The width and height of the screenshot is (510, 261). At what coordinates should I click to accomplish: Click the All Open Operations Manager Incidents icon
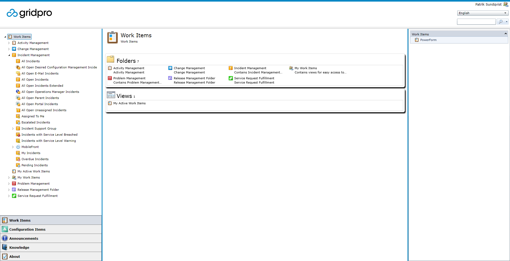click(18, 92)
